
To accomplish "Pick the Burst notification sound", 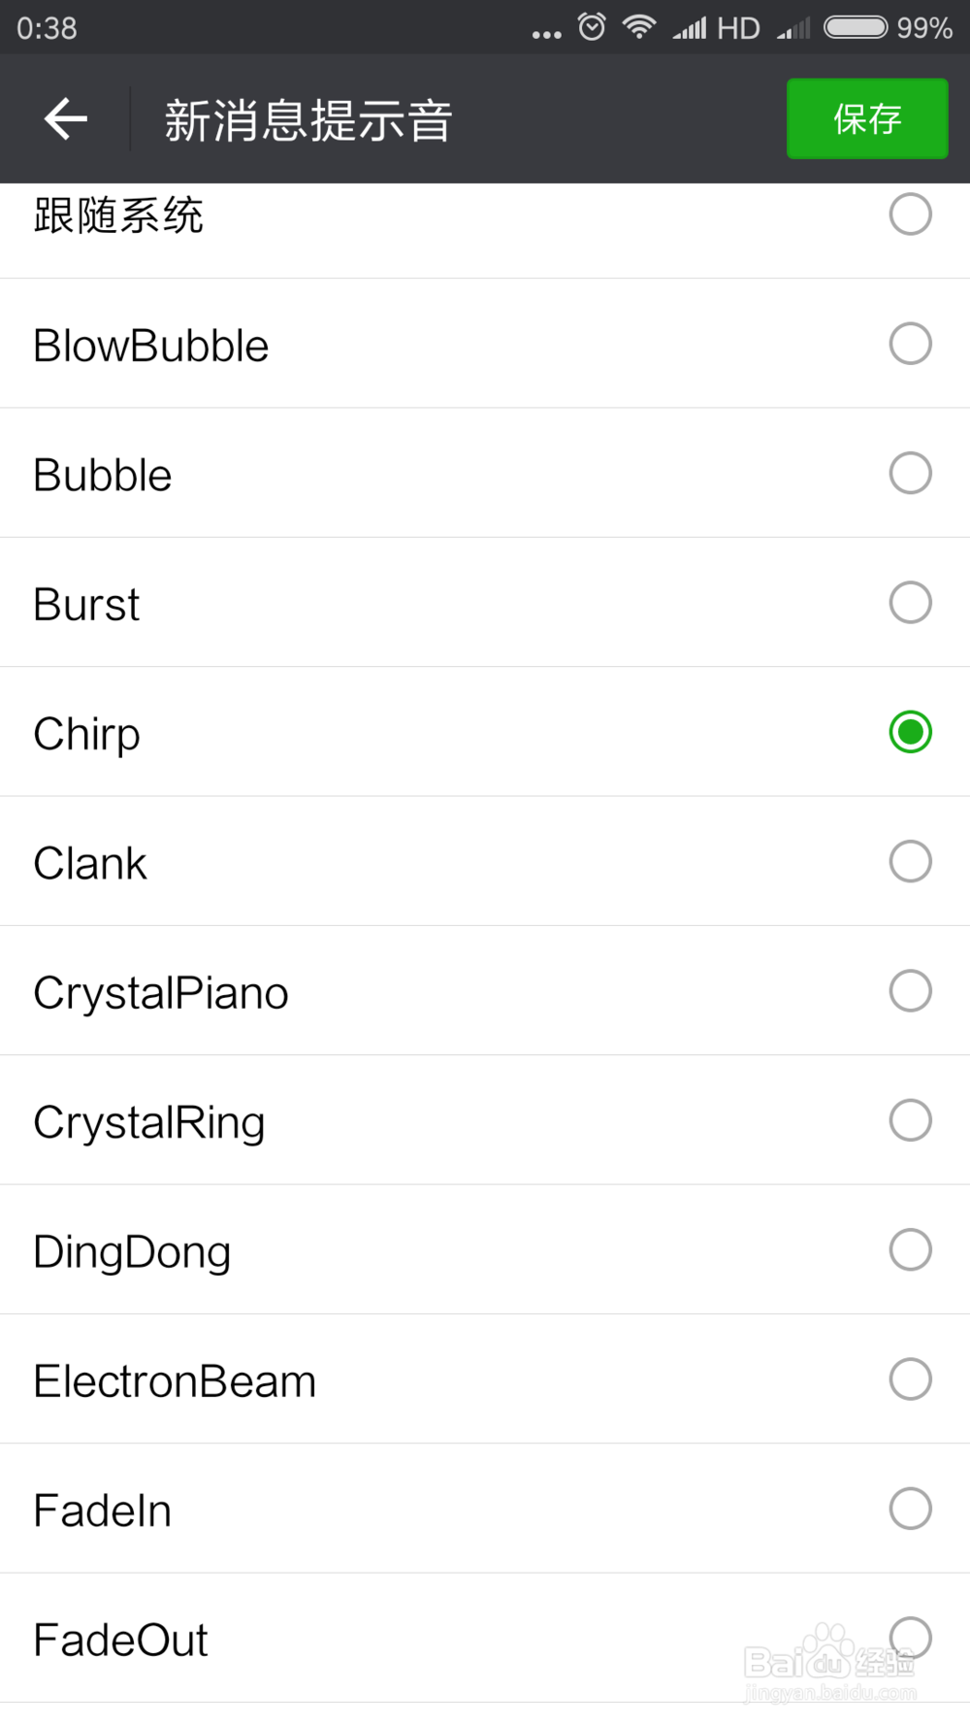I will (x=910, y=603).
